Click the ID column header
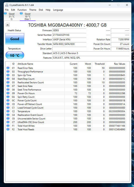 (13, 64)
